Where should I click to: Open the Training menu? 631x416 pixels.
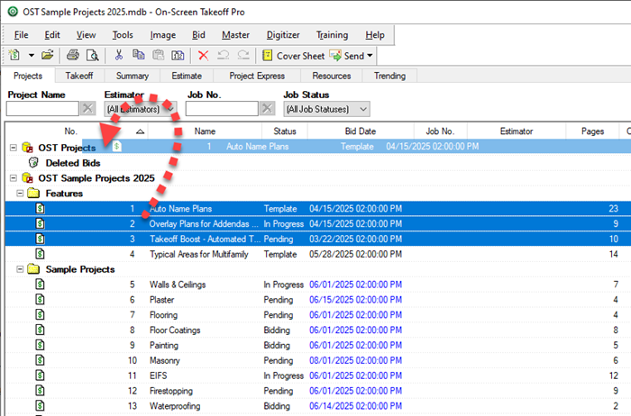click(332, 35)
